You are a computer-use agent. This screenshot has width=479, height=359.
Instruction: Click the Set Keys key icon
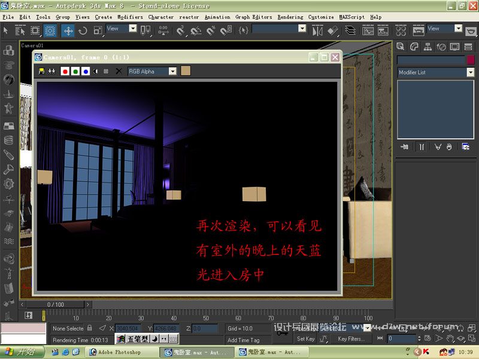pyautogui.click(x=282, y=333)
